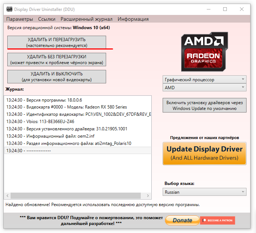Open the AMD vendor dropdown
Screen dimensions: 256x233
(x=205, y=87)
